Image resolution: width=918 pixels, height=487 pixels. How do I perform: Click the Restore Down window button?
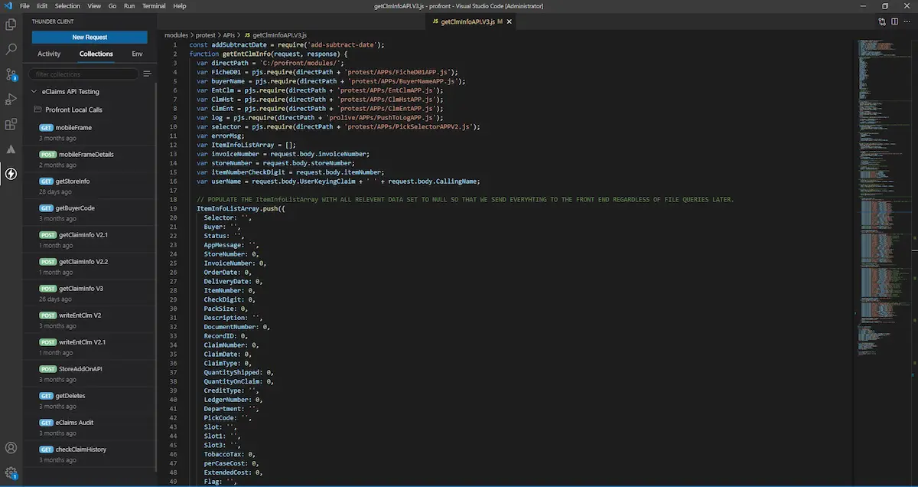coord(884,5)
